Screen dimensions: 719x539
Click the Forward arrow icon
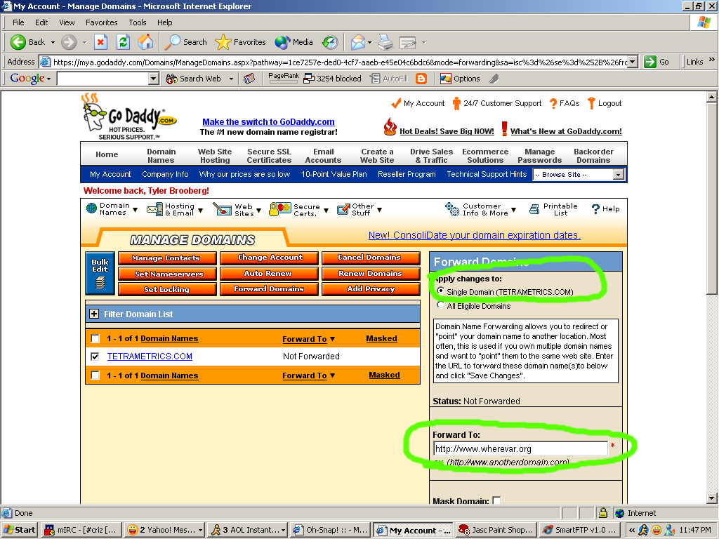tap(69, 42)
